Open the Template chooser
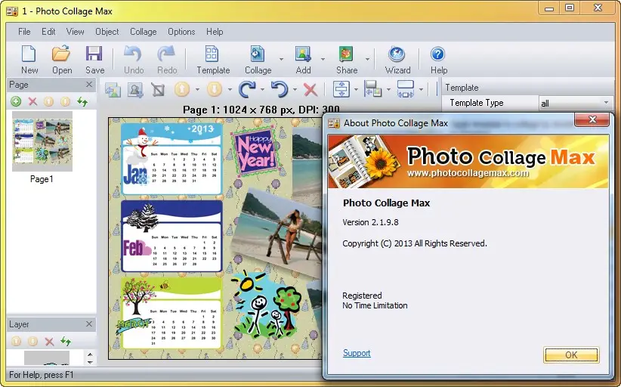This screenshot has width=621, height=387. pyautogui.click(x=213, y=60)
